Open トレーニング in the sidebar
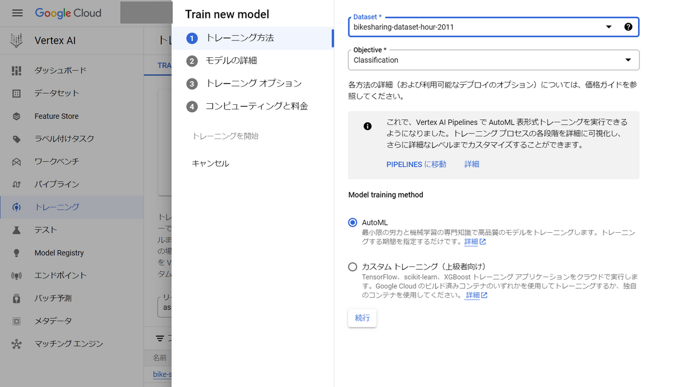This screenshot has width=673, height=387. (72, 207)
